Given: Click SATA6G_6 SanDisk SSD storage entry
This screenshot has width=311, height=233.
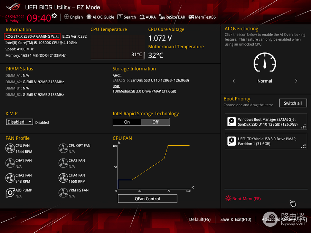Looking at the screenshot, I should pos(151,80).
